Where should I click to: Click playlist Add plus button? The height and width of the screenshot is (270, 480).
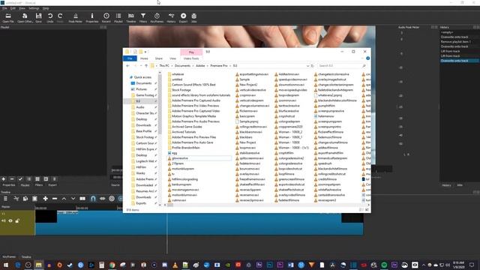pos(3,179)
